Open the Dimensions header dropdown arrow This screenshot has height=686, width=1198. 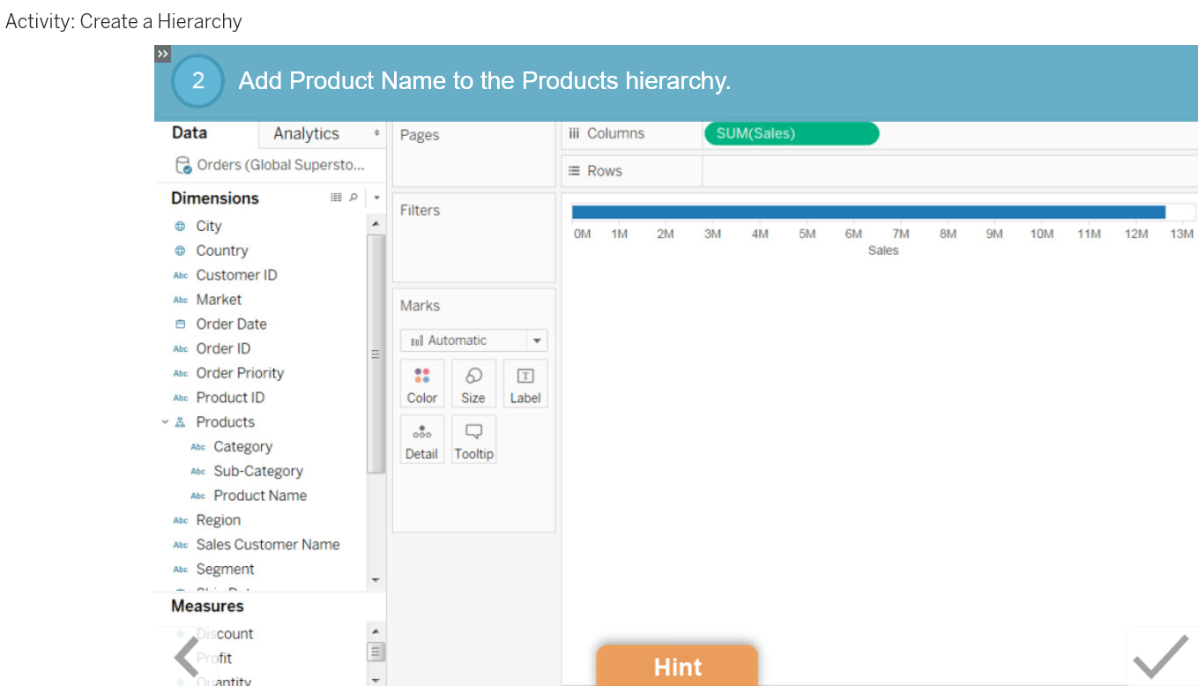[376, 198]
